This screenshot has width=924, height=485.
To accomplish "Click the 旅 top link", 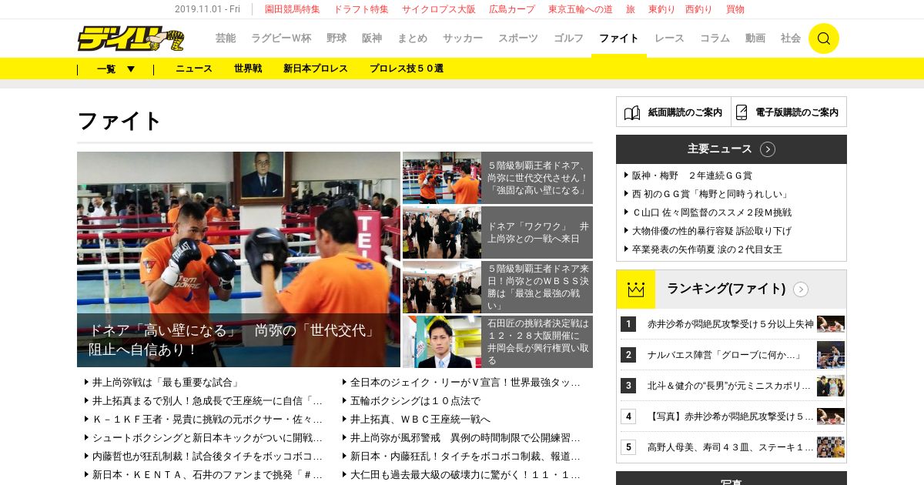I will point(631,9).
